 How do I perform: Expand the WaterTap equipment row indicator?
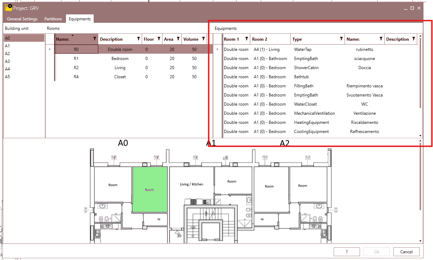[x=218, y=49]
